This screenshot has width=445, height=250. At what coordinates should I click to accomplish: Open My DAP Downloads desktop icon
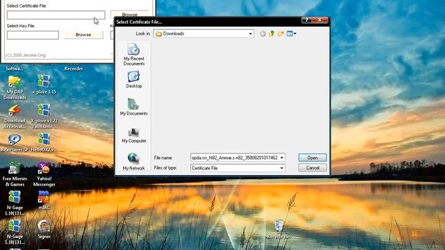pos(15,87)
